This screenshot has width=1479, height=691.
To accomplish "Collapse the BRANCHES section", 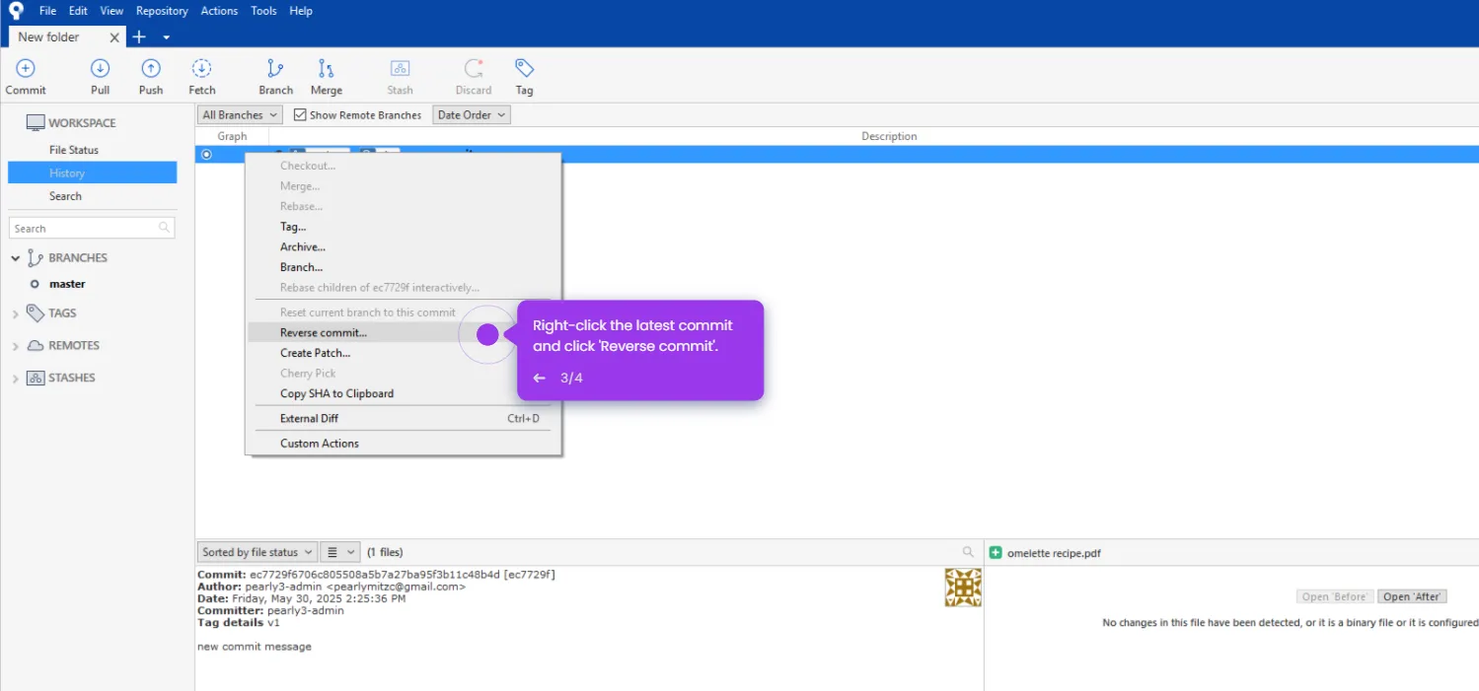I will point(15,258).
